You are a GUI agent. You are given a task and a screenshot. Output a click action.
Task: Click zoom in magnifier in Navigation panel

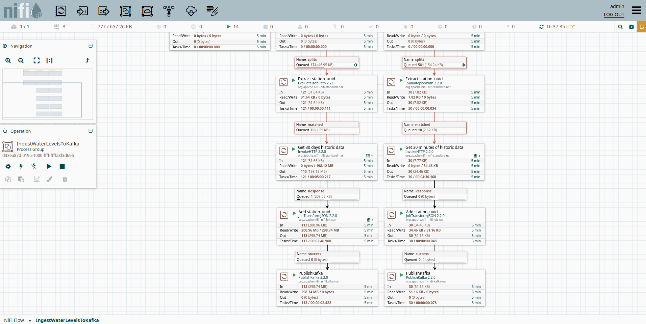pyautogui.click(x=8, y=61)
